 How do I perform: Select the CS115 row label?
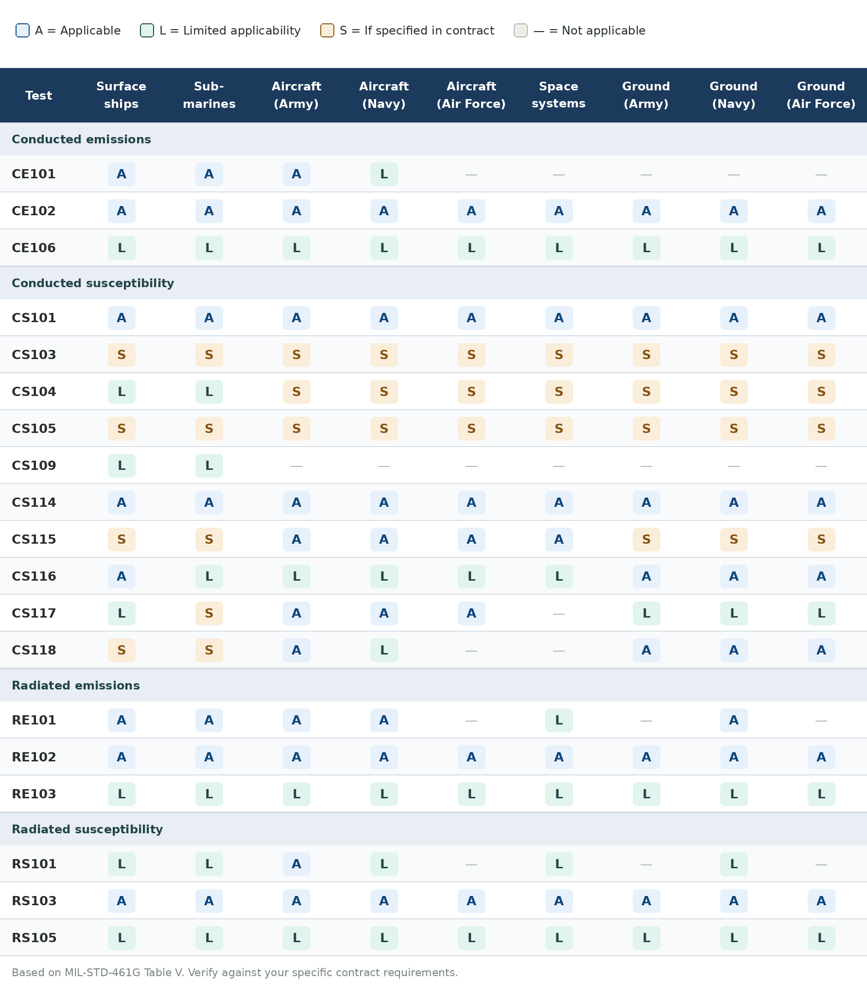click(x=34, y=539)
